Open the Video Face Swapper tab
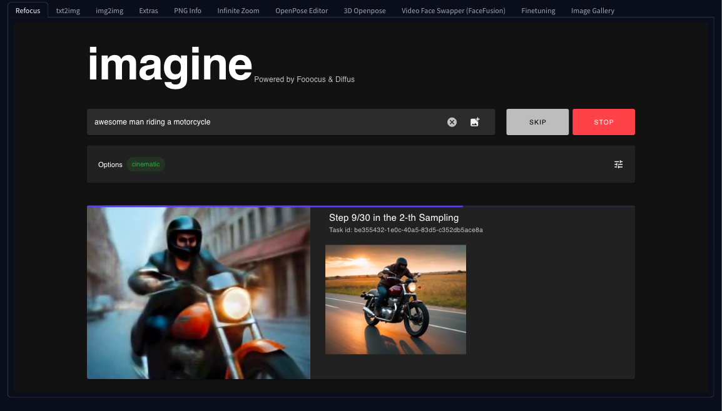Screen dimensions: 722x411 coord(453,10)
